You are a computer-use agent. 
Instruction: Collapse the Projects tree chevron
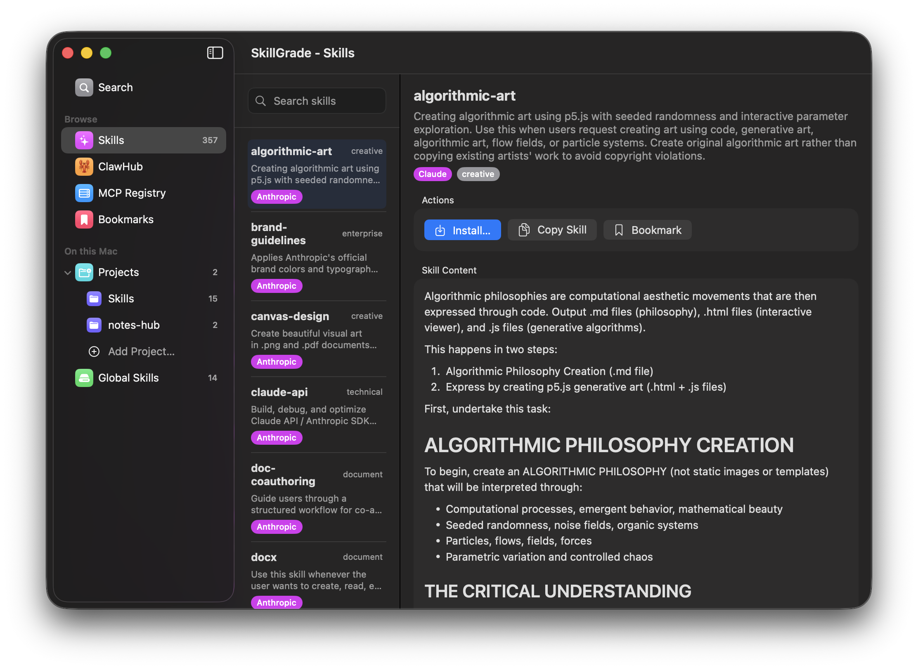(x=68, y=272)
